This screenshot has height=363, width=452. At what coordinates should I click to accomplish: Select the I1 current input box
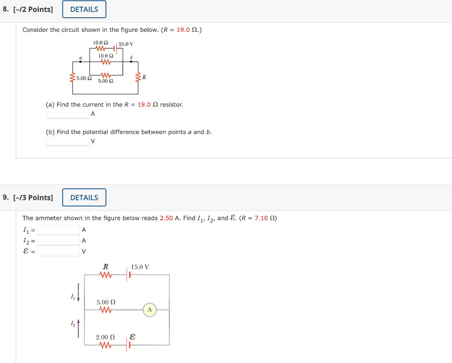58,230
